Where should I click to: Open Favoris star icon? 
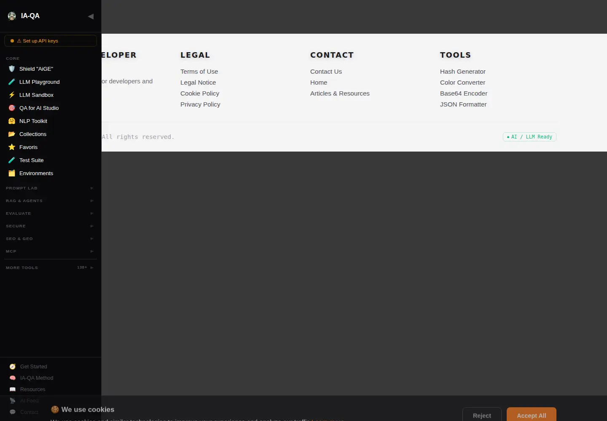point(12,147)
